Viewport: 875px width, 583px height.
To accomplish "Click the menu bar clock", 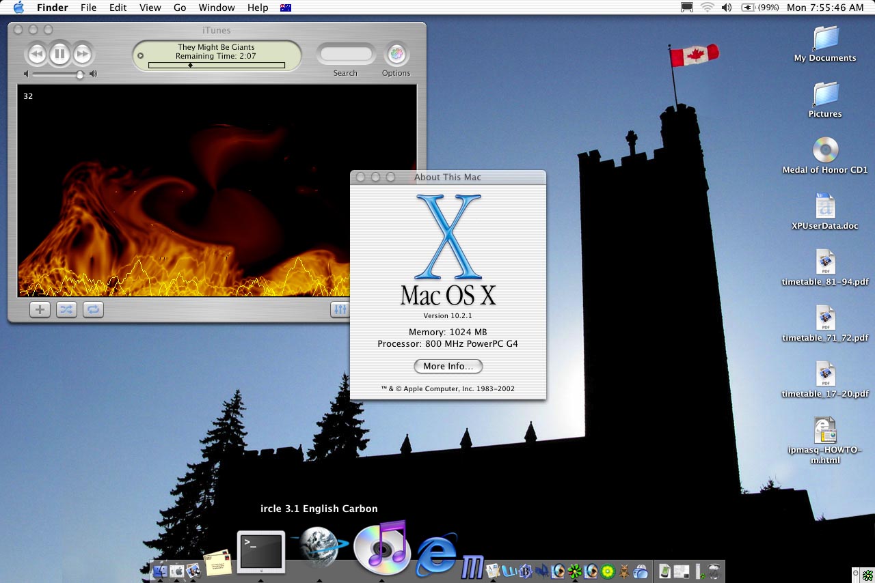I will coord(825,8).
